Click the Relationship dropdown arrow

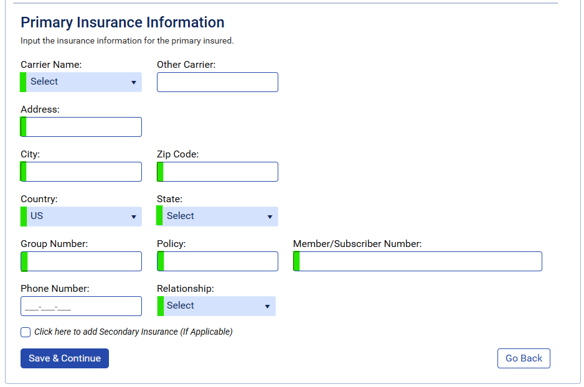[267, 306]
